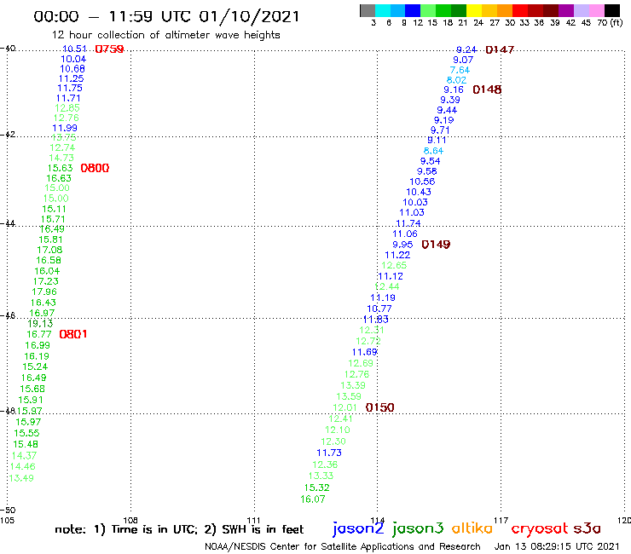Select the wave height value 9.16
Viewport: 631px width, 554px height.
[454, 89]
